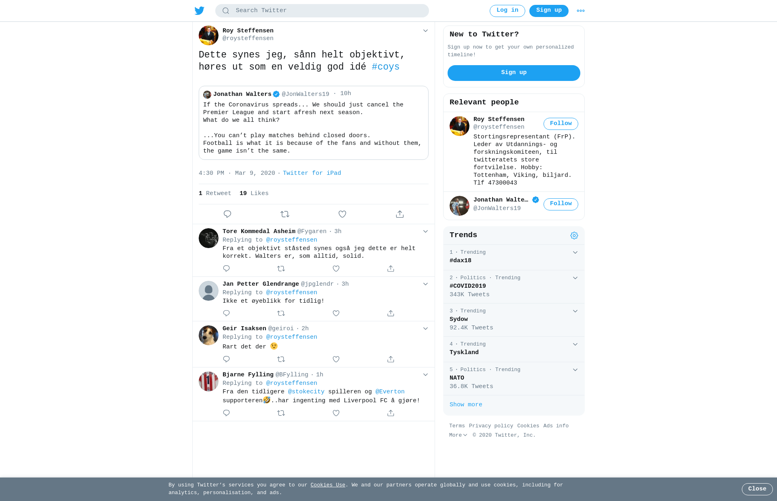Retweet Bjarne Fylling's reply
Screen dimensions: 777x501
tap(281, 413)
